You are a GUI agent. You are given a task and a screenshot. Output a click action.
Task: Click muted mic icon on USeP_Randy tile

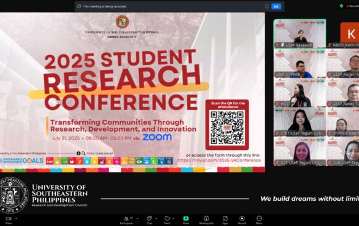[x=330, y=104]
